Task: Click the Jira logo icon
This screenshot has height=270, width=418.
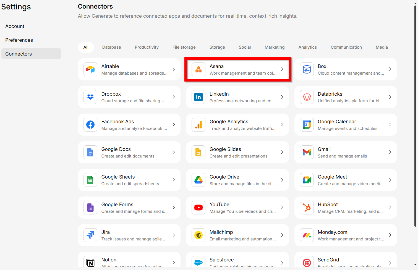Action: tap(90, 235)
